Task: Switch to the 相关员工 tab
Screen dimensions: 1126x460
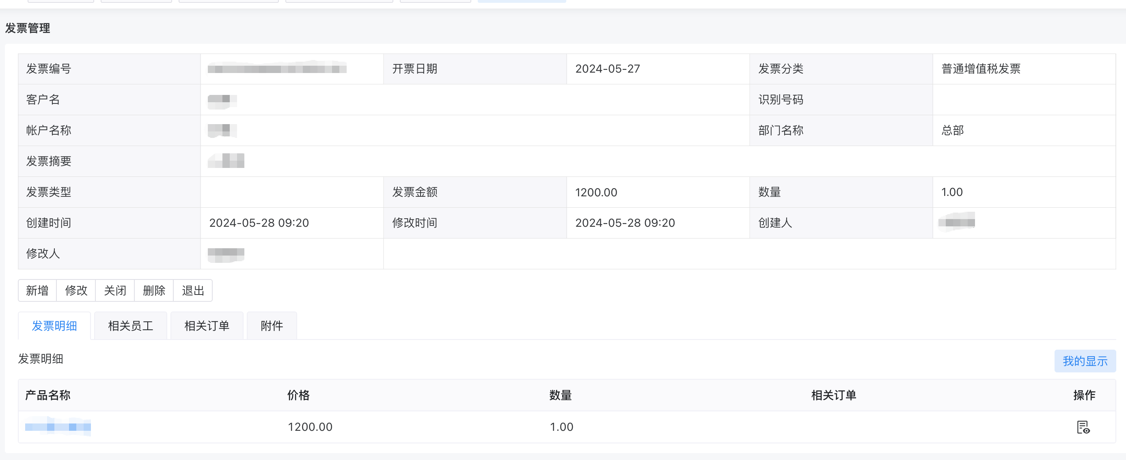Action: coord(130,326)
